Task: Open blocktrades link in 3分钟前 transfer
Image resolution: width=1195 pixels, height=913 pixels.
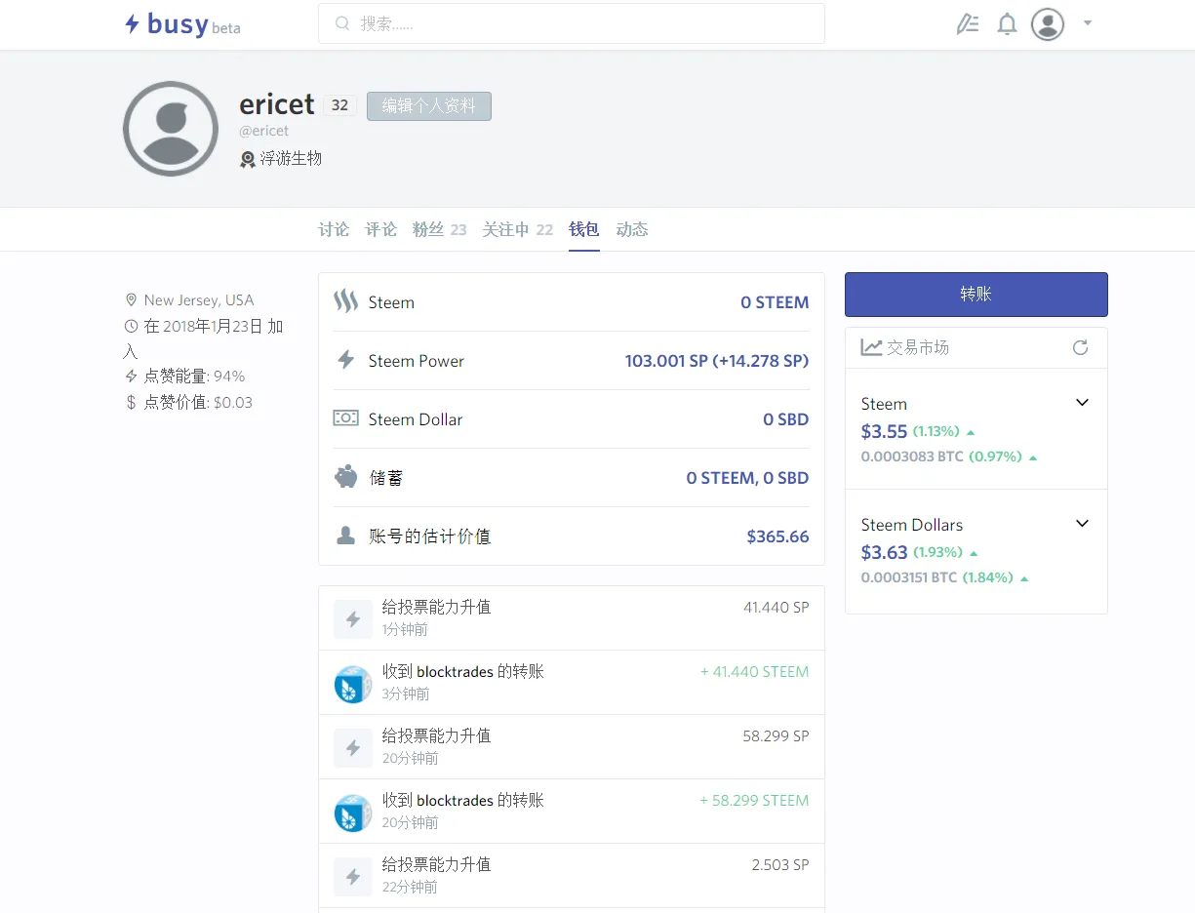Action: pyautogui.click(x=455, y=672)
